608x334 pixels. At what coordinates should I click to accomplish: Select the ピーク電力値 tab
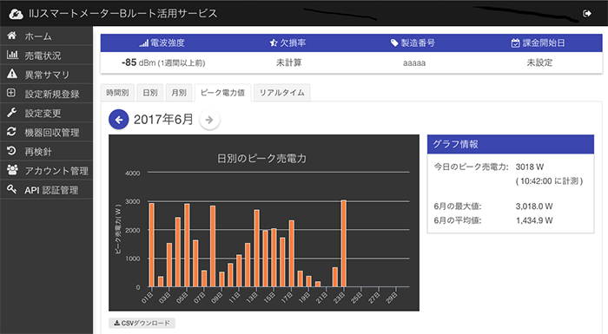[222, 93]
